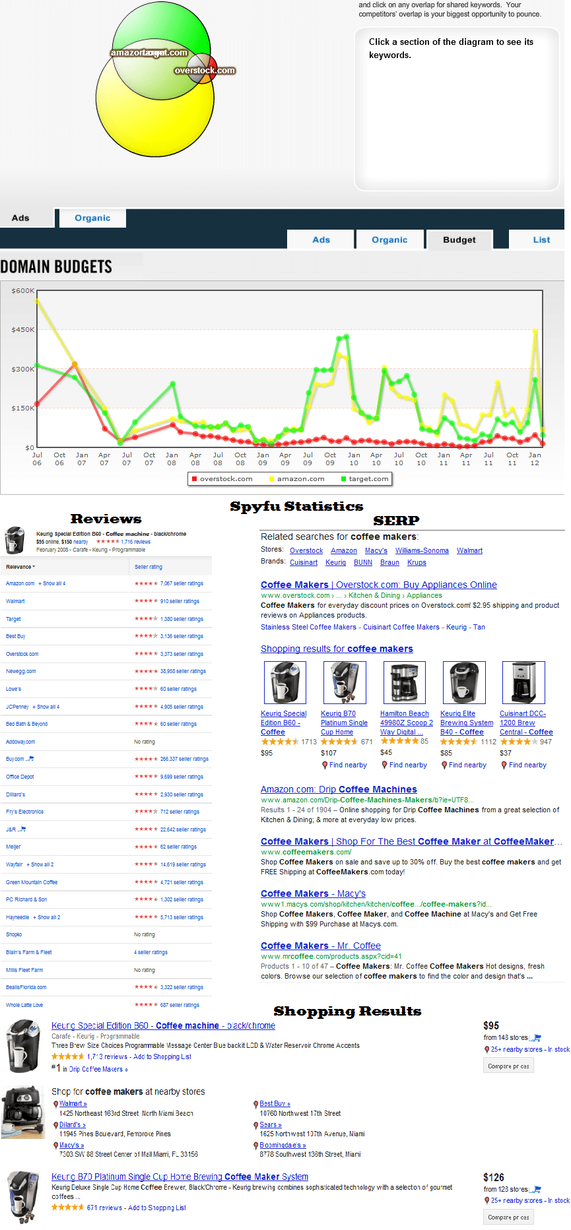The width and height of the screenshot is (571, 1230).
Task: Click 'in Drip Coffee Makers »' category link
Action: tap(95, 1069)
